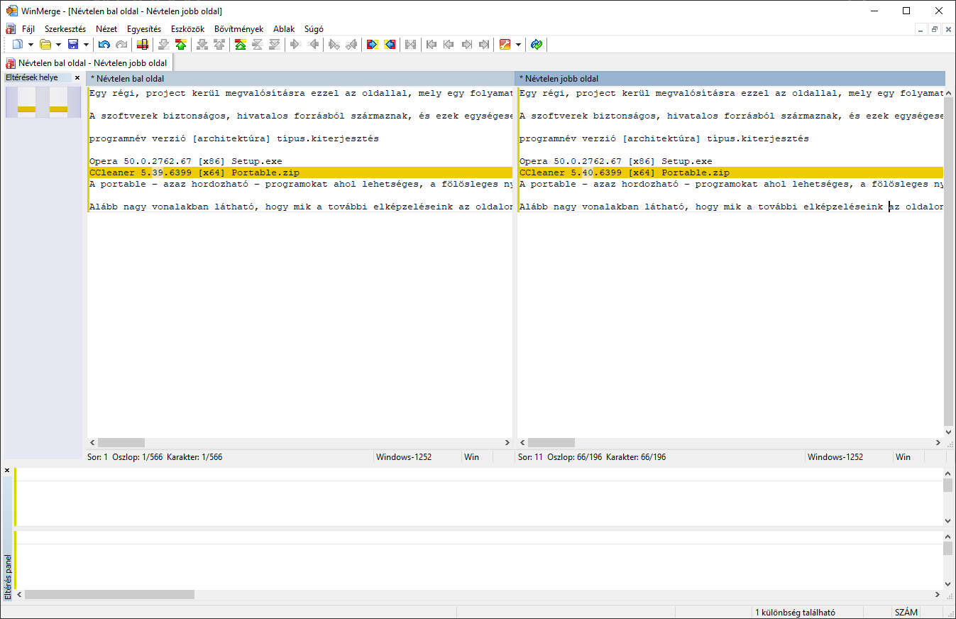Open the Bővítmények menu
Image resolution: width=956 pixels, height=619 pixels.
click(238, 29)
